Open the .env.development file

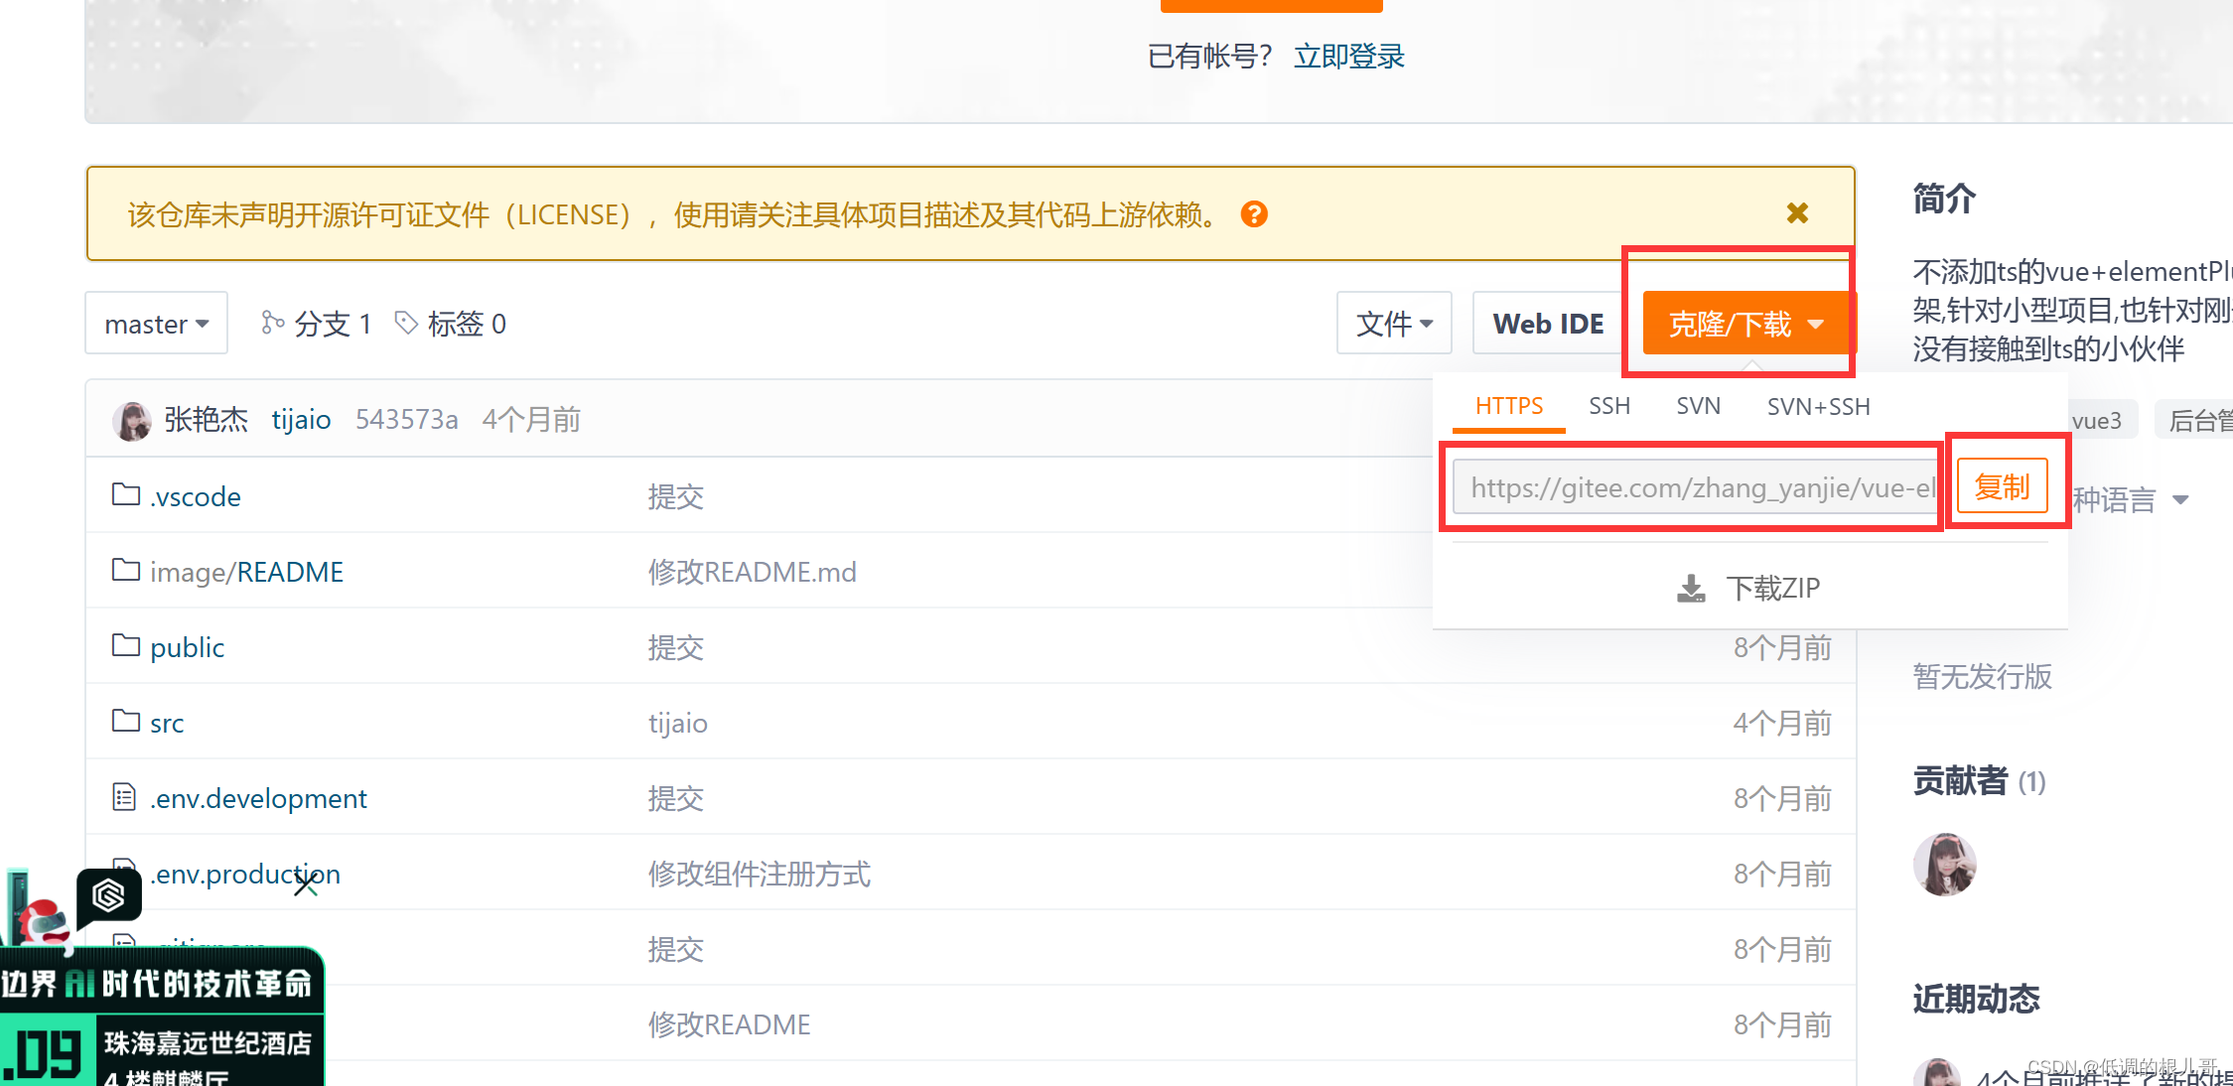(258, 798)
